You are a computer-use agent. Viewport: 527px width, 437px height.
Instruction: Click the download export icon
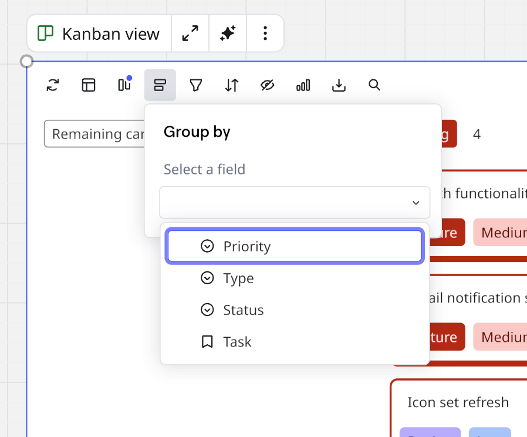tap(339, 86)
